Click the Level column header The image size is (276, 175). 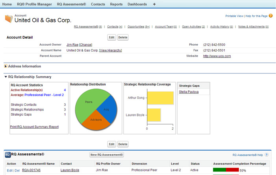tap(175, 164)
